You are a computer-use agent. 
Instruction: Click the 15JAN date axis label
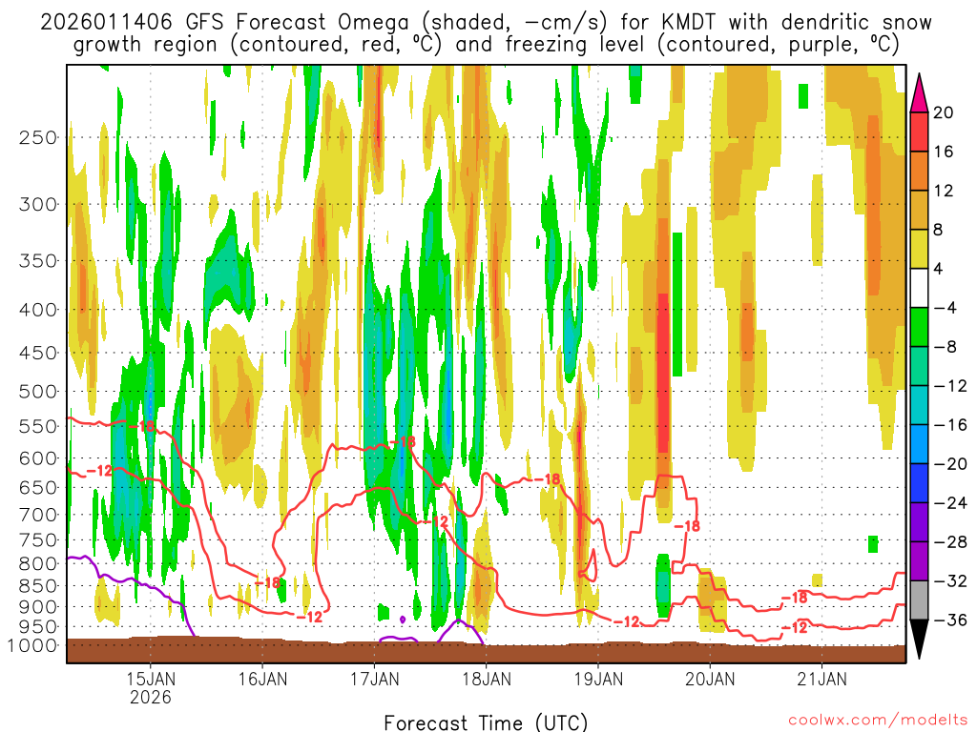[150, 679]
